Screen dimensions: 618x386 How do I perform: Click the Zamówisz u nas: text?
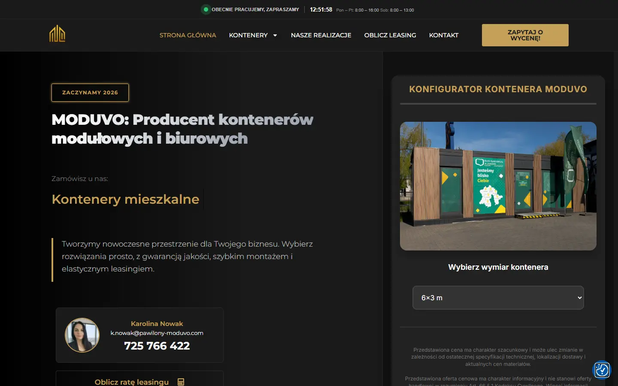(x=80, y=178)
